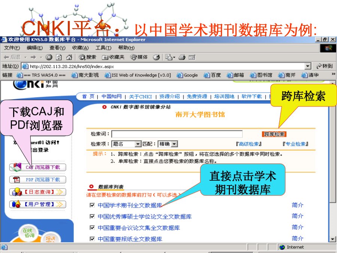Image resolution: width=337 pixels, height=253 pixels.
Task: Open the 帮助(H) menu
Action: coord(127,48)
